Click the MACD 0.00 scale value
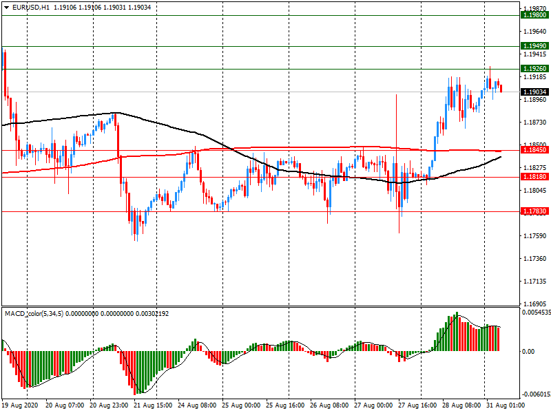The width and height of the screenshot is (551, 413). click(x=529, y=351)
